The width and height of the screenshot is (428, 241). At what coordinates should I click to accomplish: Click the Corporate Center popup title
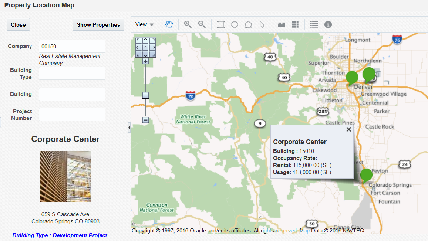click(300, 142)
